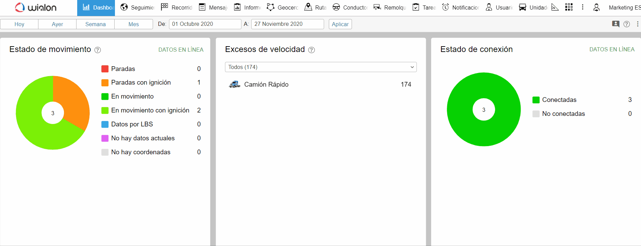Screen dimensions: 641x246
Task: Click DATOS EN LÍNEA in Estado de movimiento
Action: (x=181, y=50)
